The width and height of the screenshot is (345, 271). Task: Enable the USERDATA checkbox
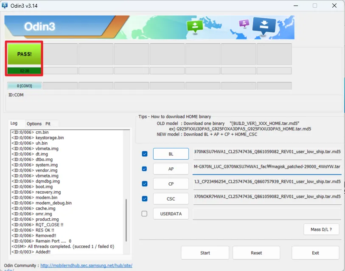[145, 214]
